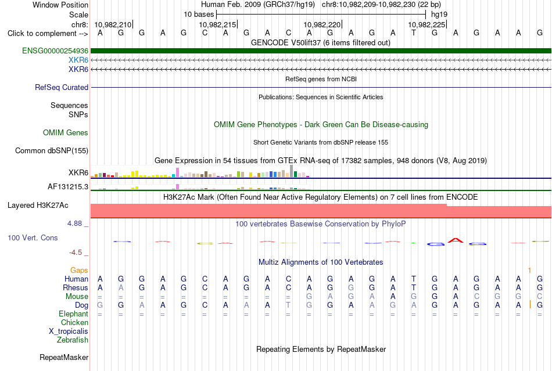
Task: Open the dark-blue XKR6 transcript label
Action: (78, 69)
